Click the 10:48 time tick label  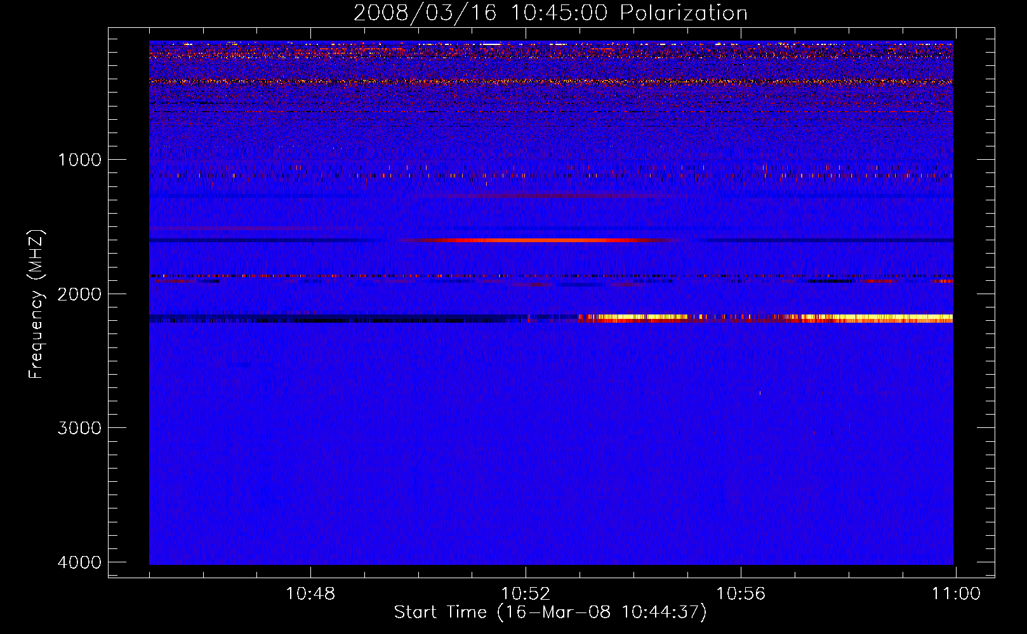tap(310, 594)
